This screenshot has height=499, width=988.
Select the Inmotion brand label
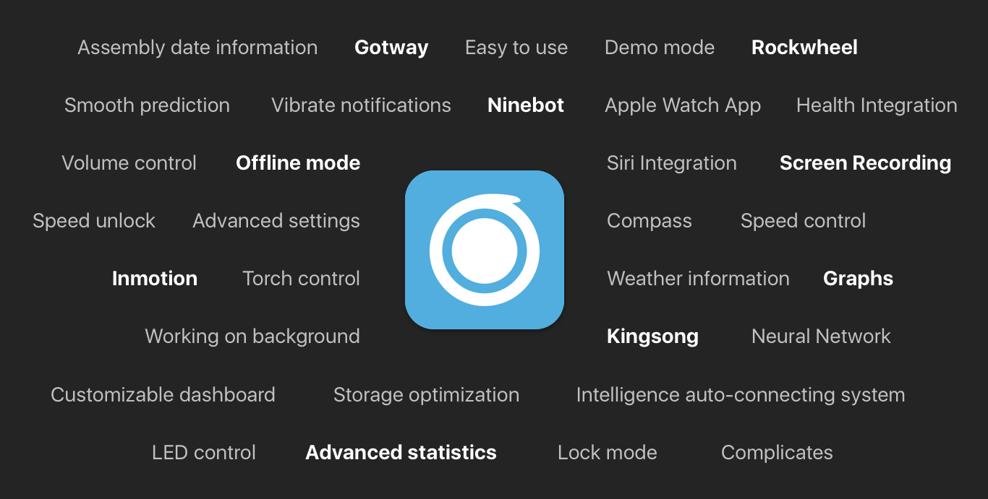tap(155, 279)
